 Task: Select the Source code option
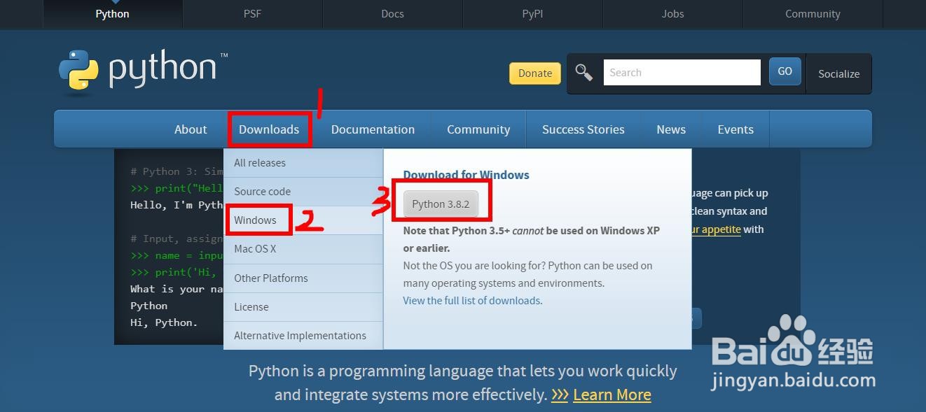[x=262, y=191]
